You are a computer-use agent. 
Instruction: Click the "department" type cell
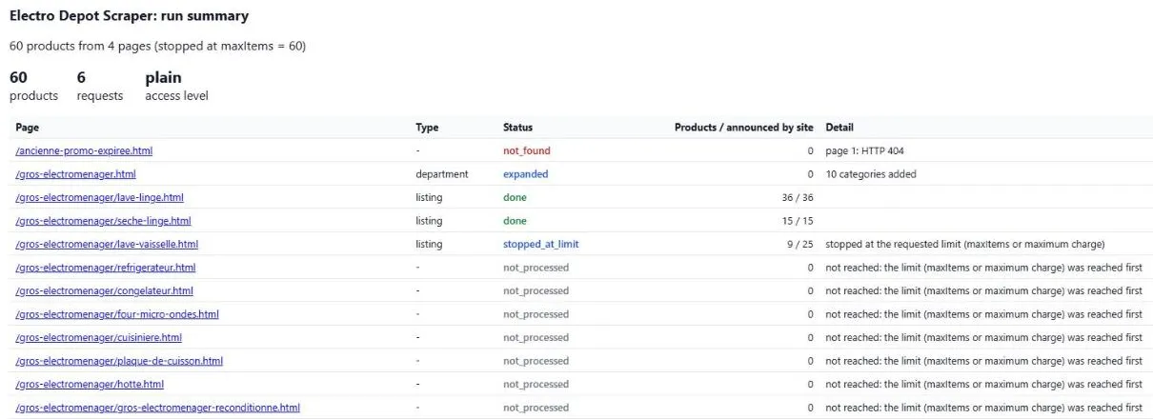click(442, 174)
